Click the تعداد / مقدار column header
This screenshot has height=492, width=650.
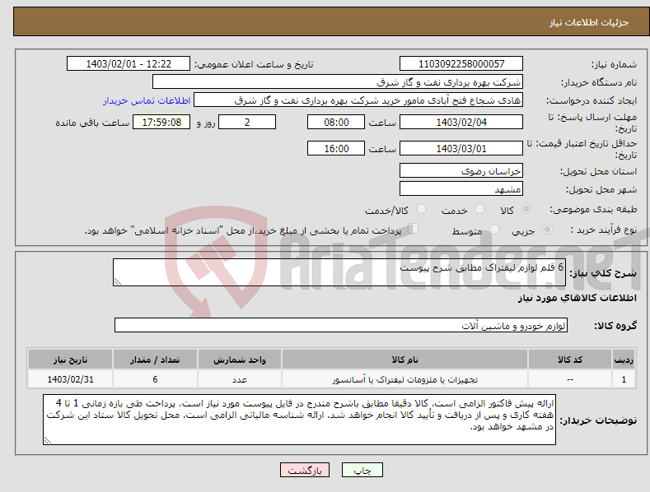(155, 360)
